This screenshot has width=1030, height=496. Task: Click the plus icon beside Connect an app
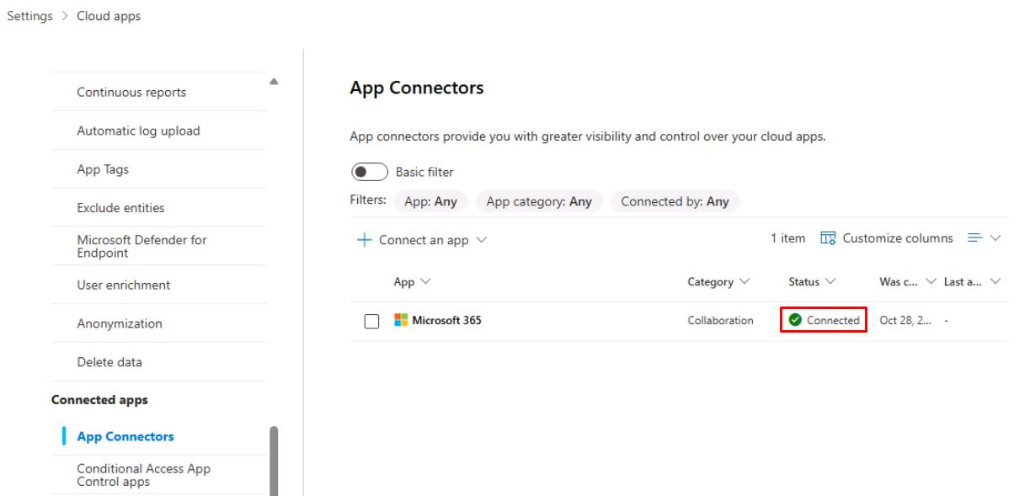(x=365, y=240)
